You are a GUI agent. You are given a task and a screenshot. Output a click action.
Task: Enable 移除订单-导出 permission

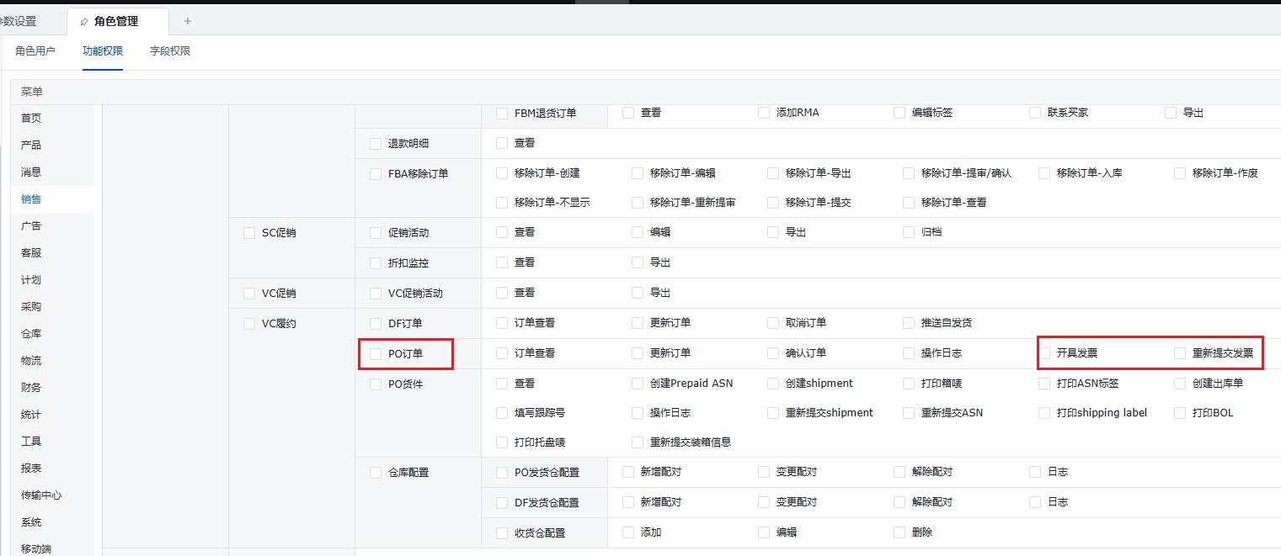click(x=773, y=173)
